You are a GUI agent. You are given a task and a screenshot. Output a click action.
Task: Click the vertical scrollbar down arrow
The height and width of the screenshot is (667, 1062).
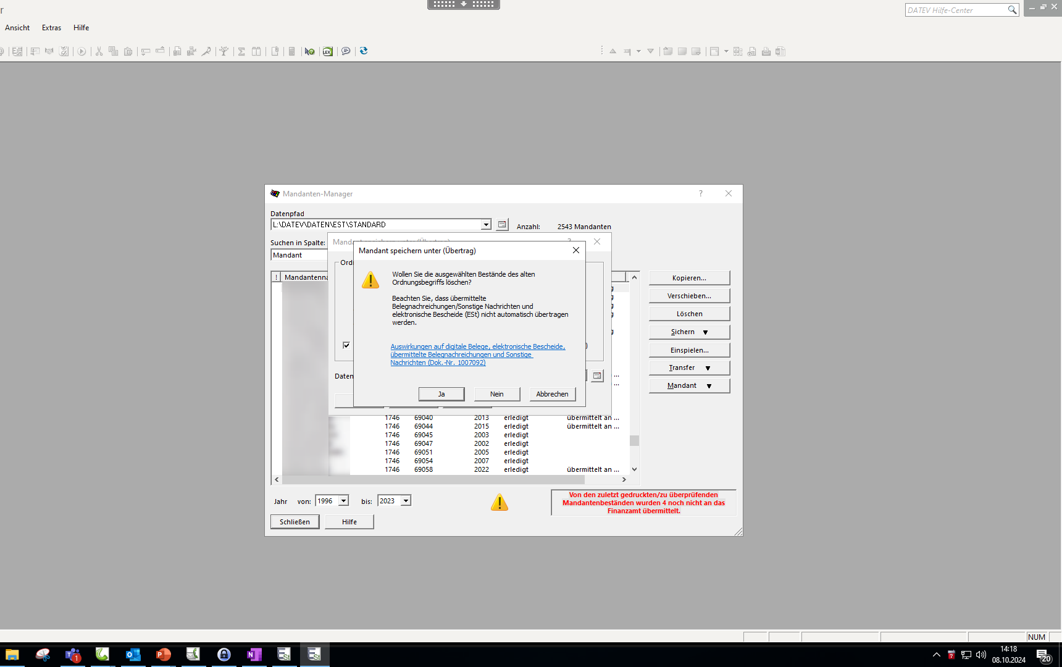pyautogui.click(x=634, y=469)
